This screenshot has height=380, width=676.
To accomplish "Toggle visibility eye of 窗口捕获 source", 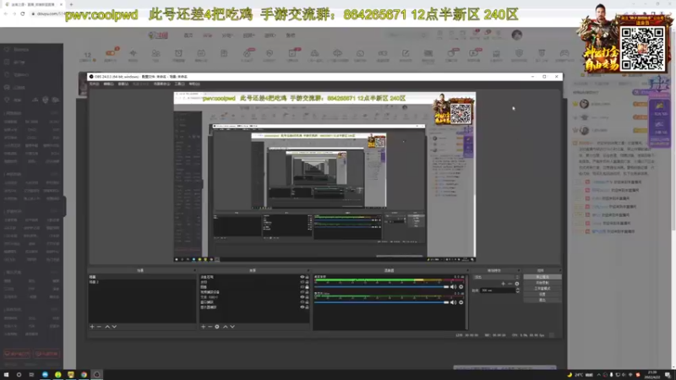I will [x=303, y=302].
